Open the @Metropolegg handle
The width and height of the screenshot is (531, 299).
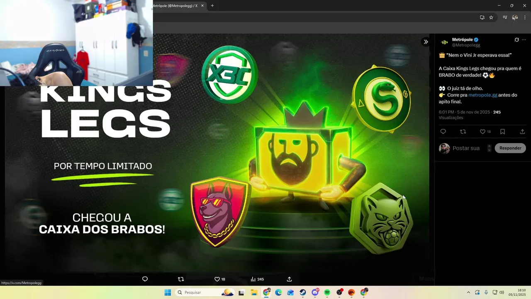pyautogui.click(x=466, y=45)
